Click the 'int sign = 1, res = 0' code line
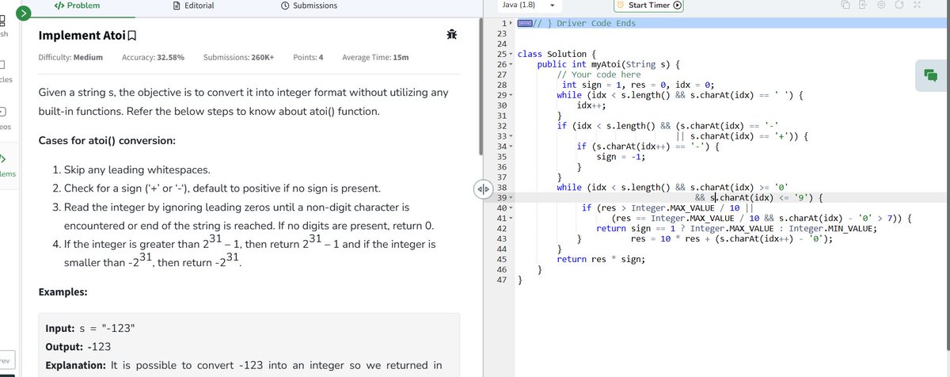 tap(638, 85)
